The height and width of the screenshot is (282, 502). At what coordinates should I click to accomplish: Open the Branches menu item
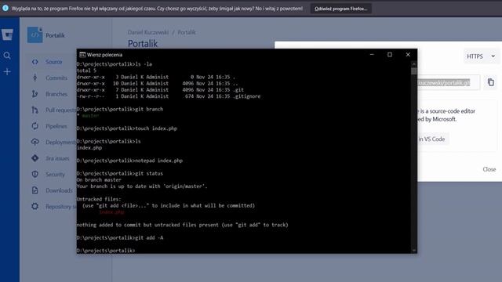(56, 94)
